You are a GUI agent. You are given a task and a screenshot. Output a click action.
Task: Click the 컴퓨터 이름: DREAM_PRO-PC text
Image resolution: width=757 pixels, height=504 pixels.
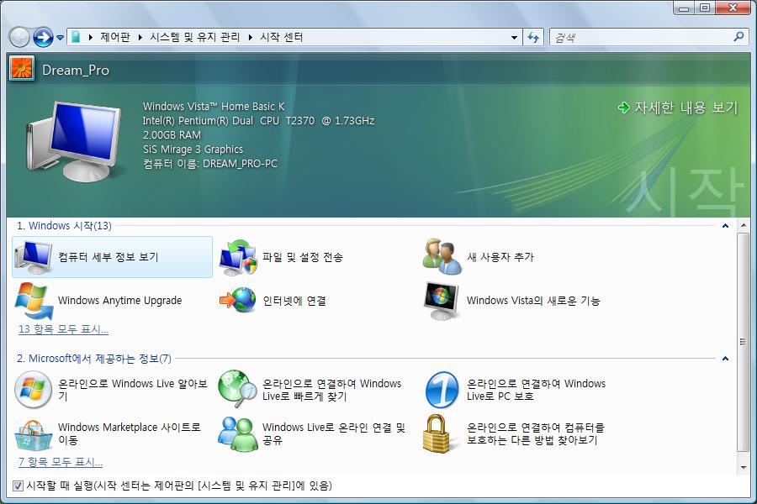[x=210, y=164]
